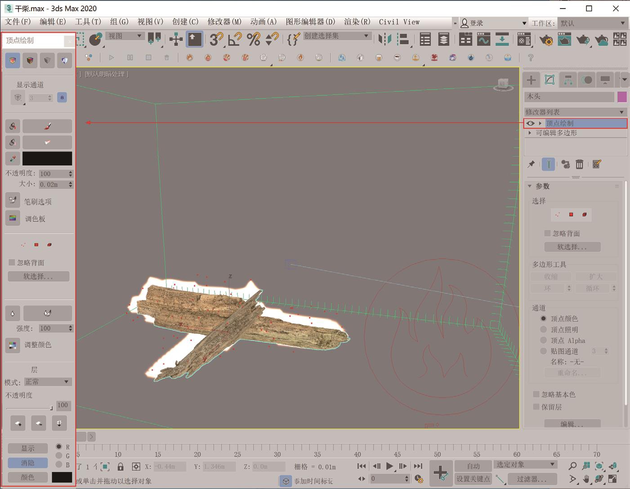
Task: Select the eyedropper color picker tool
Action: point(13,158)
